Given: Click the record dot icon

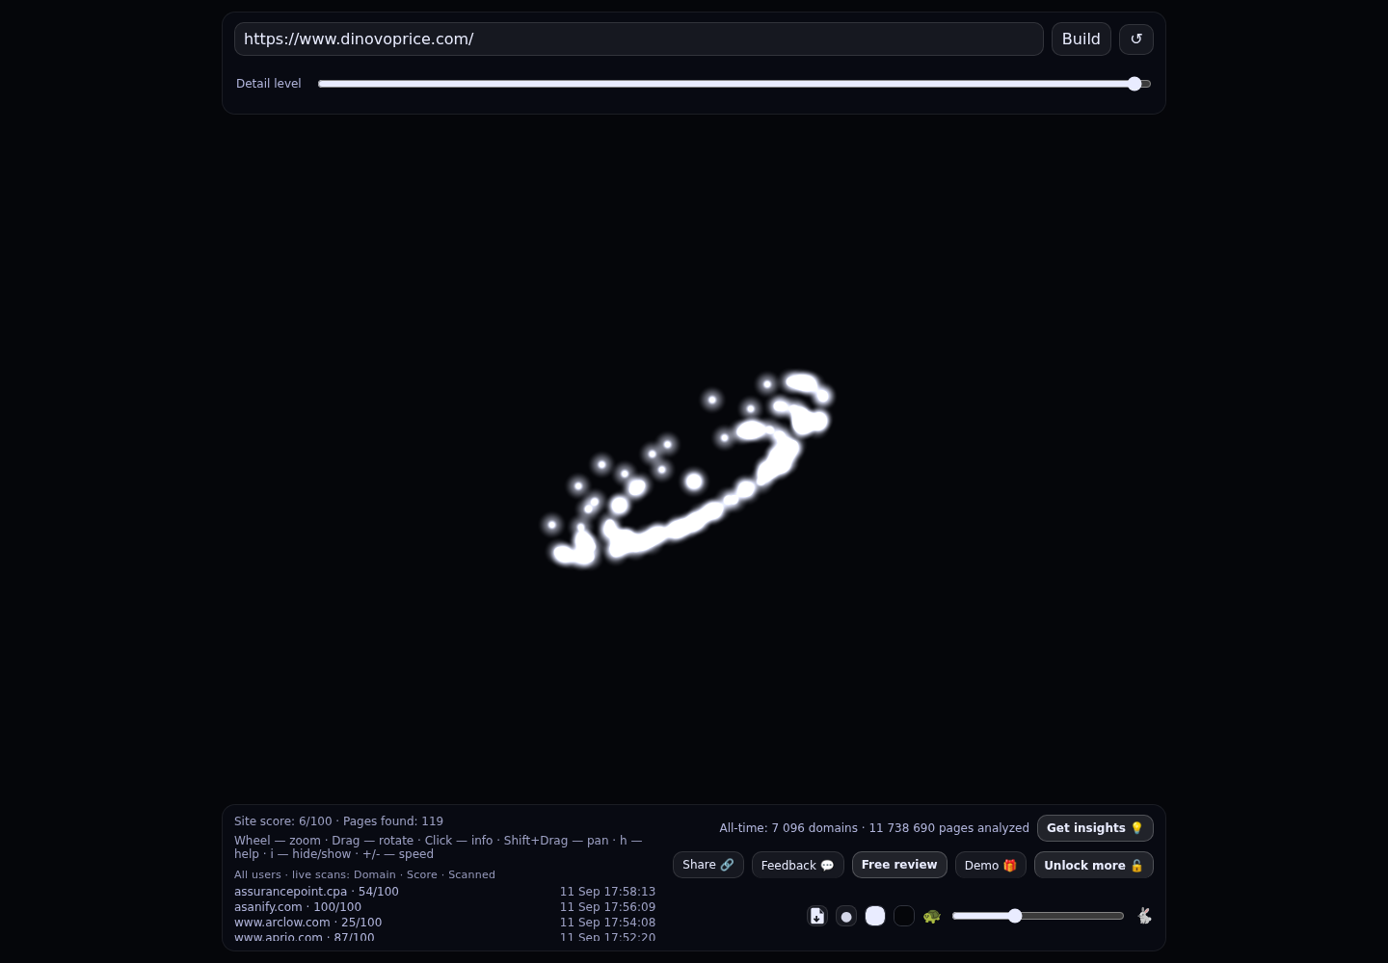Looking at the screenshot, I should [846, 916].
